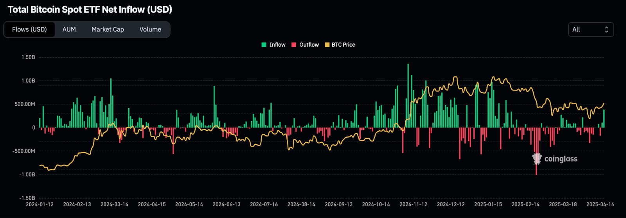
Task: Open the All time range dropdown
Action: 591,30
